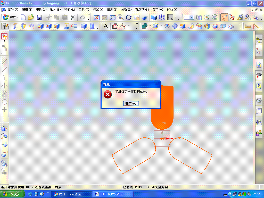Screen dimensions: 264x198
Task: Open the 视图(V) menu
Action: 41,10
